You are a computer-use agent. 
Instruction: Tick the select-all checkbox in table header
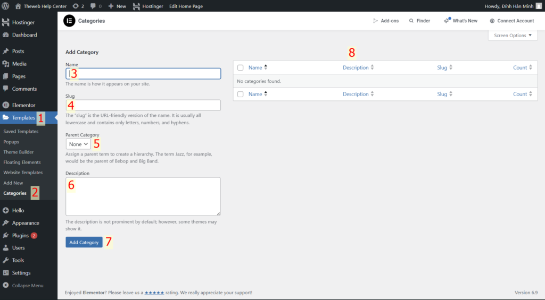241,67
